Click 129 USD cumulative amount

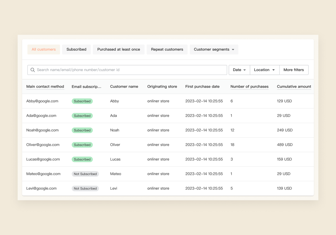[x=284, y=101]
